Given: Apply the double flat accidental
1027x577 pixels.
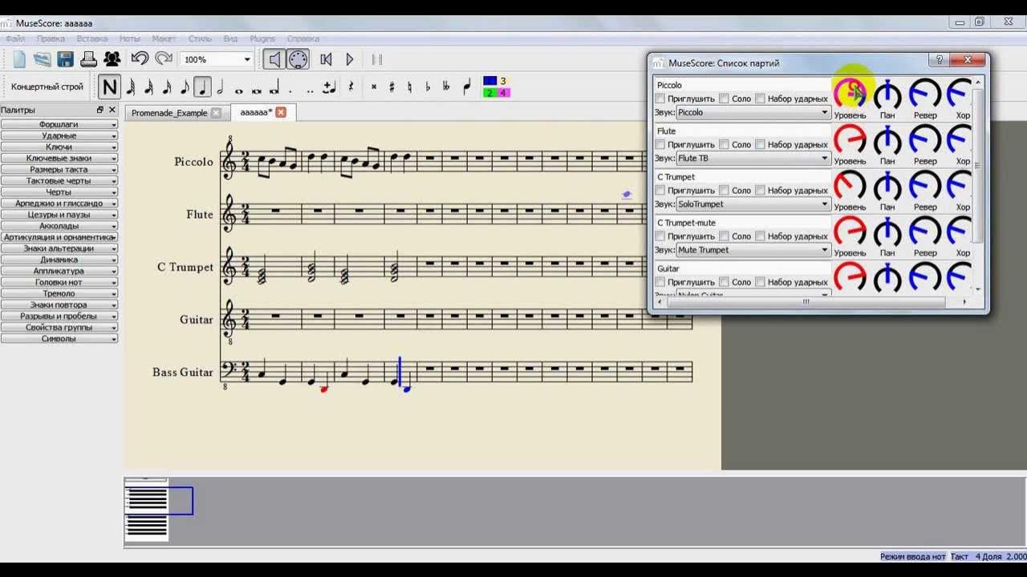Looking at the screenshot, I should click(x=445, y=87).
